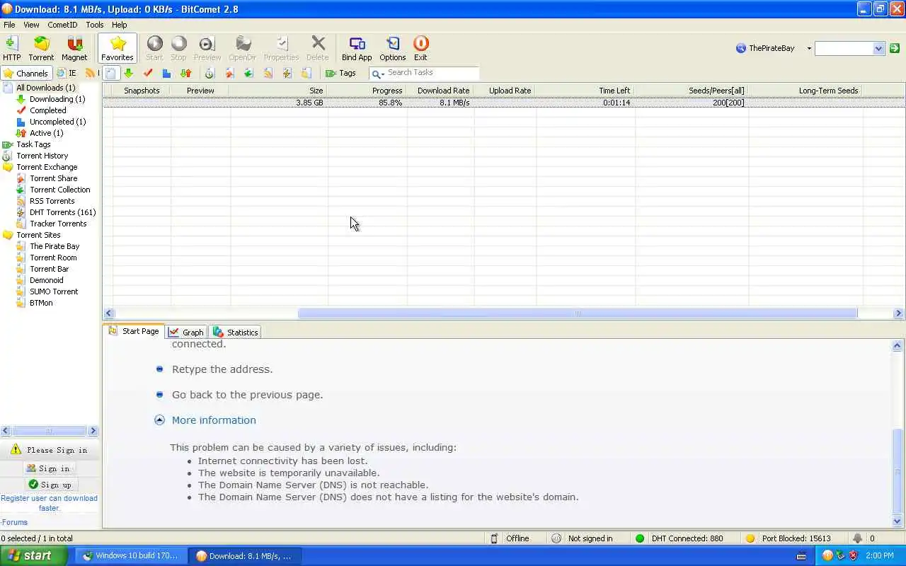The height and width of the screenshot is (566, 906).
Task: Click the red Exit toolbar icon
Action: coord(420,48)
